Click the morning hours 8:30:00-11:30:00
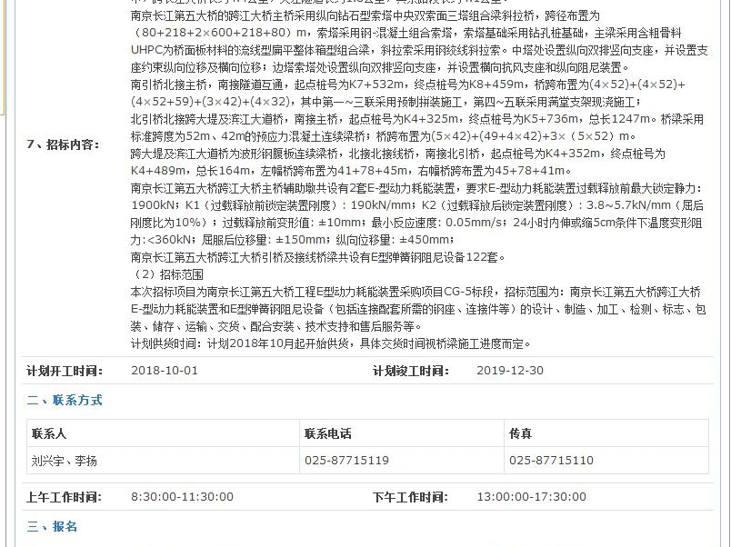The width and height of the screenshot is (731, 547). pyautogui.click(x=182, y=497)
